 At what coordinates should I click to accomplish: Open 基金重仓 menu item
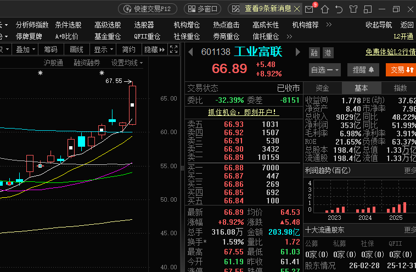pyautogui.click(x=108, y=36)
